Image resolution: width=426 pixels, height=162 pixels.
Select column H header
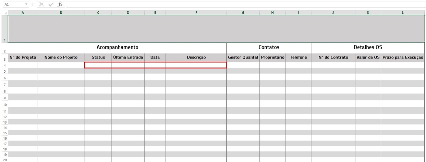(272, 13)
